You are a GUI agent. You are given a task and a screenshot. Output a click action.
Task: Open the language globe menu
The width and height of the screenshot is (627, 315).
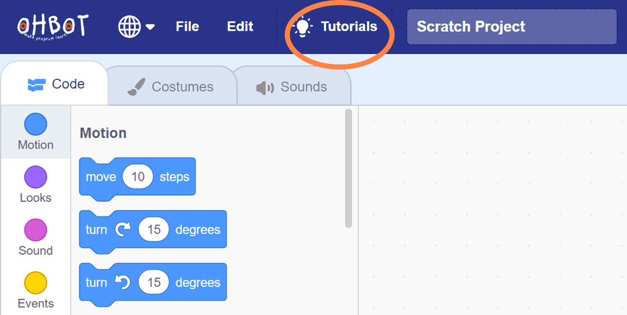[x=136, y=27]
